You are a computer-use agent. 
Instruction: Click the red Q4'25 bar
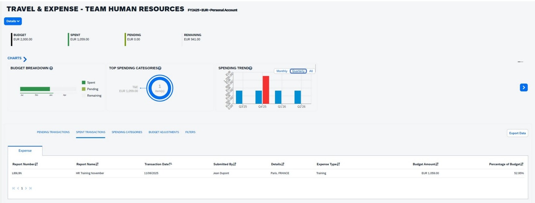[x=266, y=90]
